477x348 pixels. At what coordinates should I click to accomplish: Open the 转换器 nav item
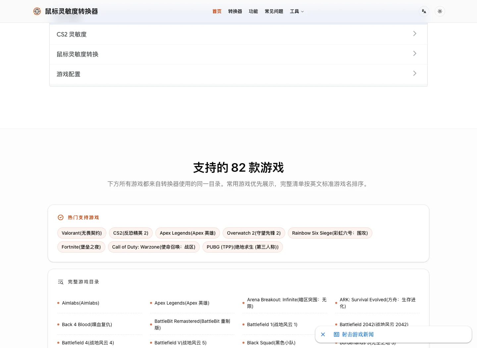coord(235,11)
